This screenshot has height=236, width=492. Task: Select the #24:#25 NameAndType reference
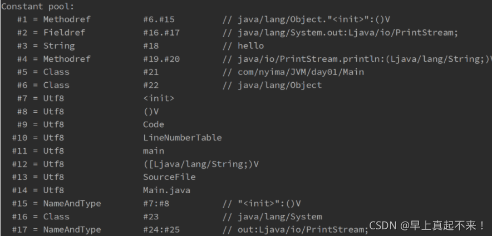(x=161, y=230)
